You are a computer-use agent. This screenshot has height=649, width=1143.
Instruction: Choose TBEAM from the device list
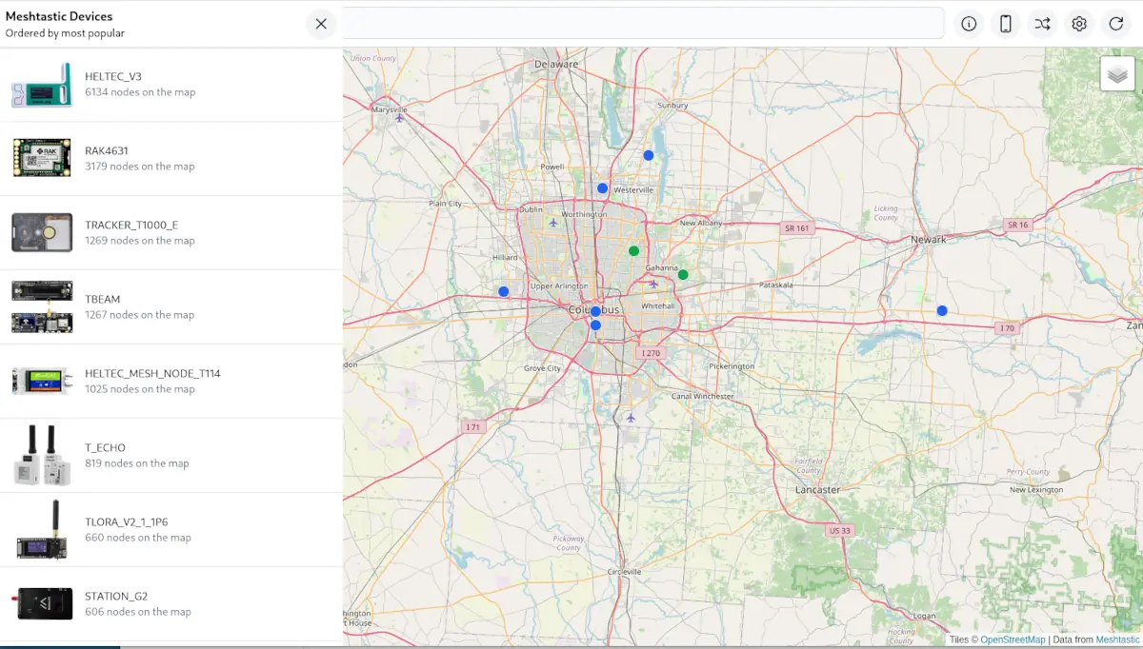coord(171,306)
